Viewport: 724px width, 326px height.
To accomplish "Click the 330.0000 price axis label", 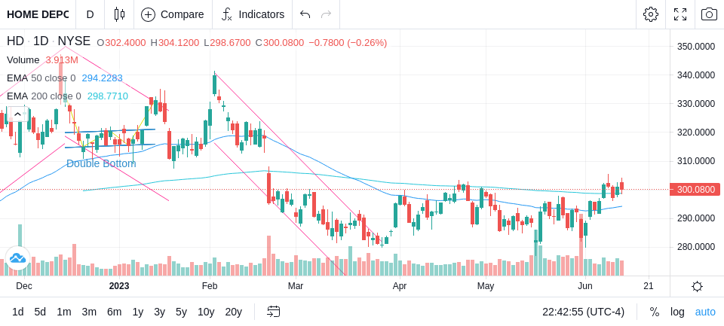I will coord(696,103).
